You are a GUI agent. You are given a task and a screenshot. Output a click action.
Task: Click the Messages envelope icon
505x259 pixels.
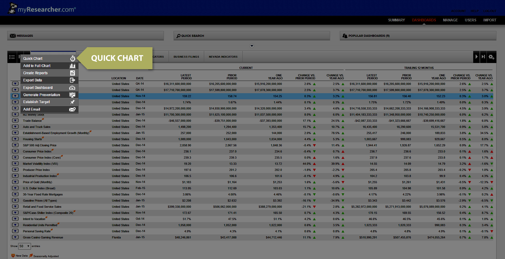tap(13, 36)
